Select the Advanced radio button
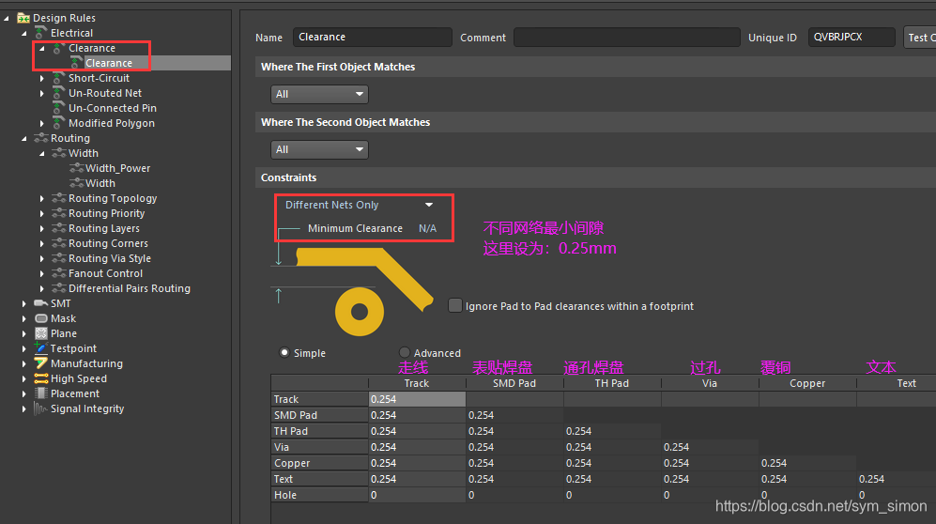This screenshot has width=936, height=524. (405, 353)
